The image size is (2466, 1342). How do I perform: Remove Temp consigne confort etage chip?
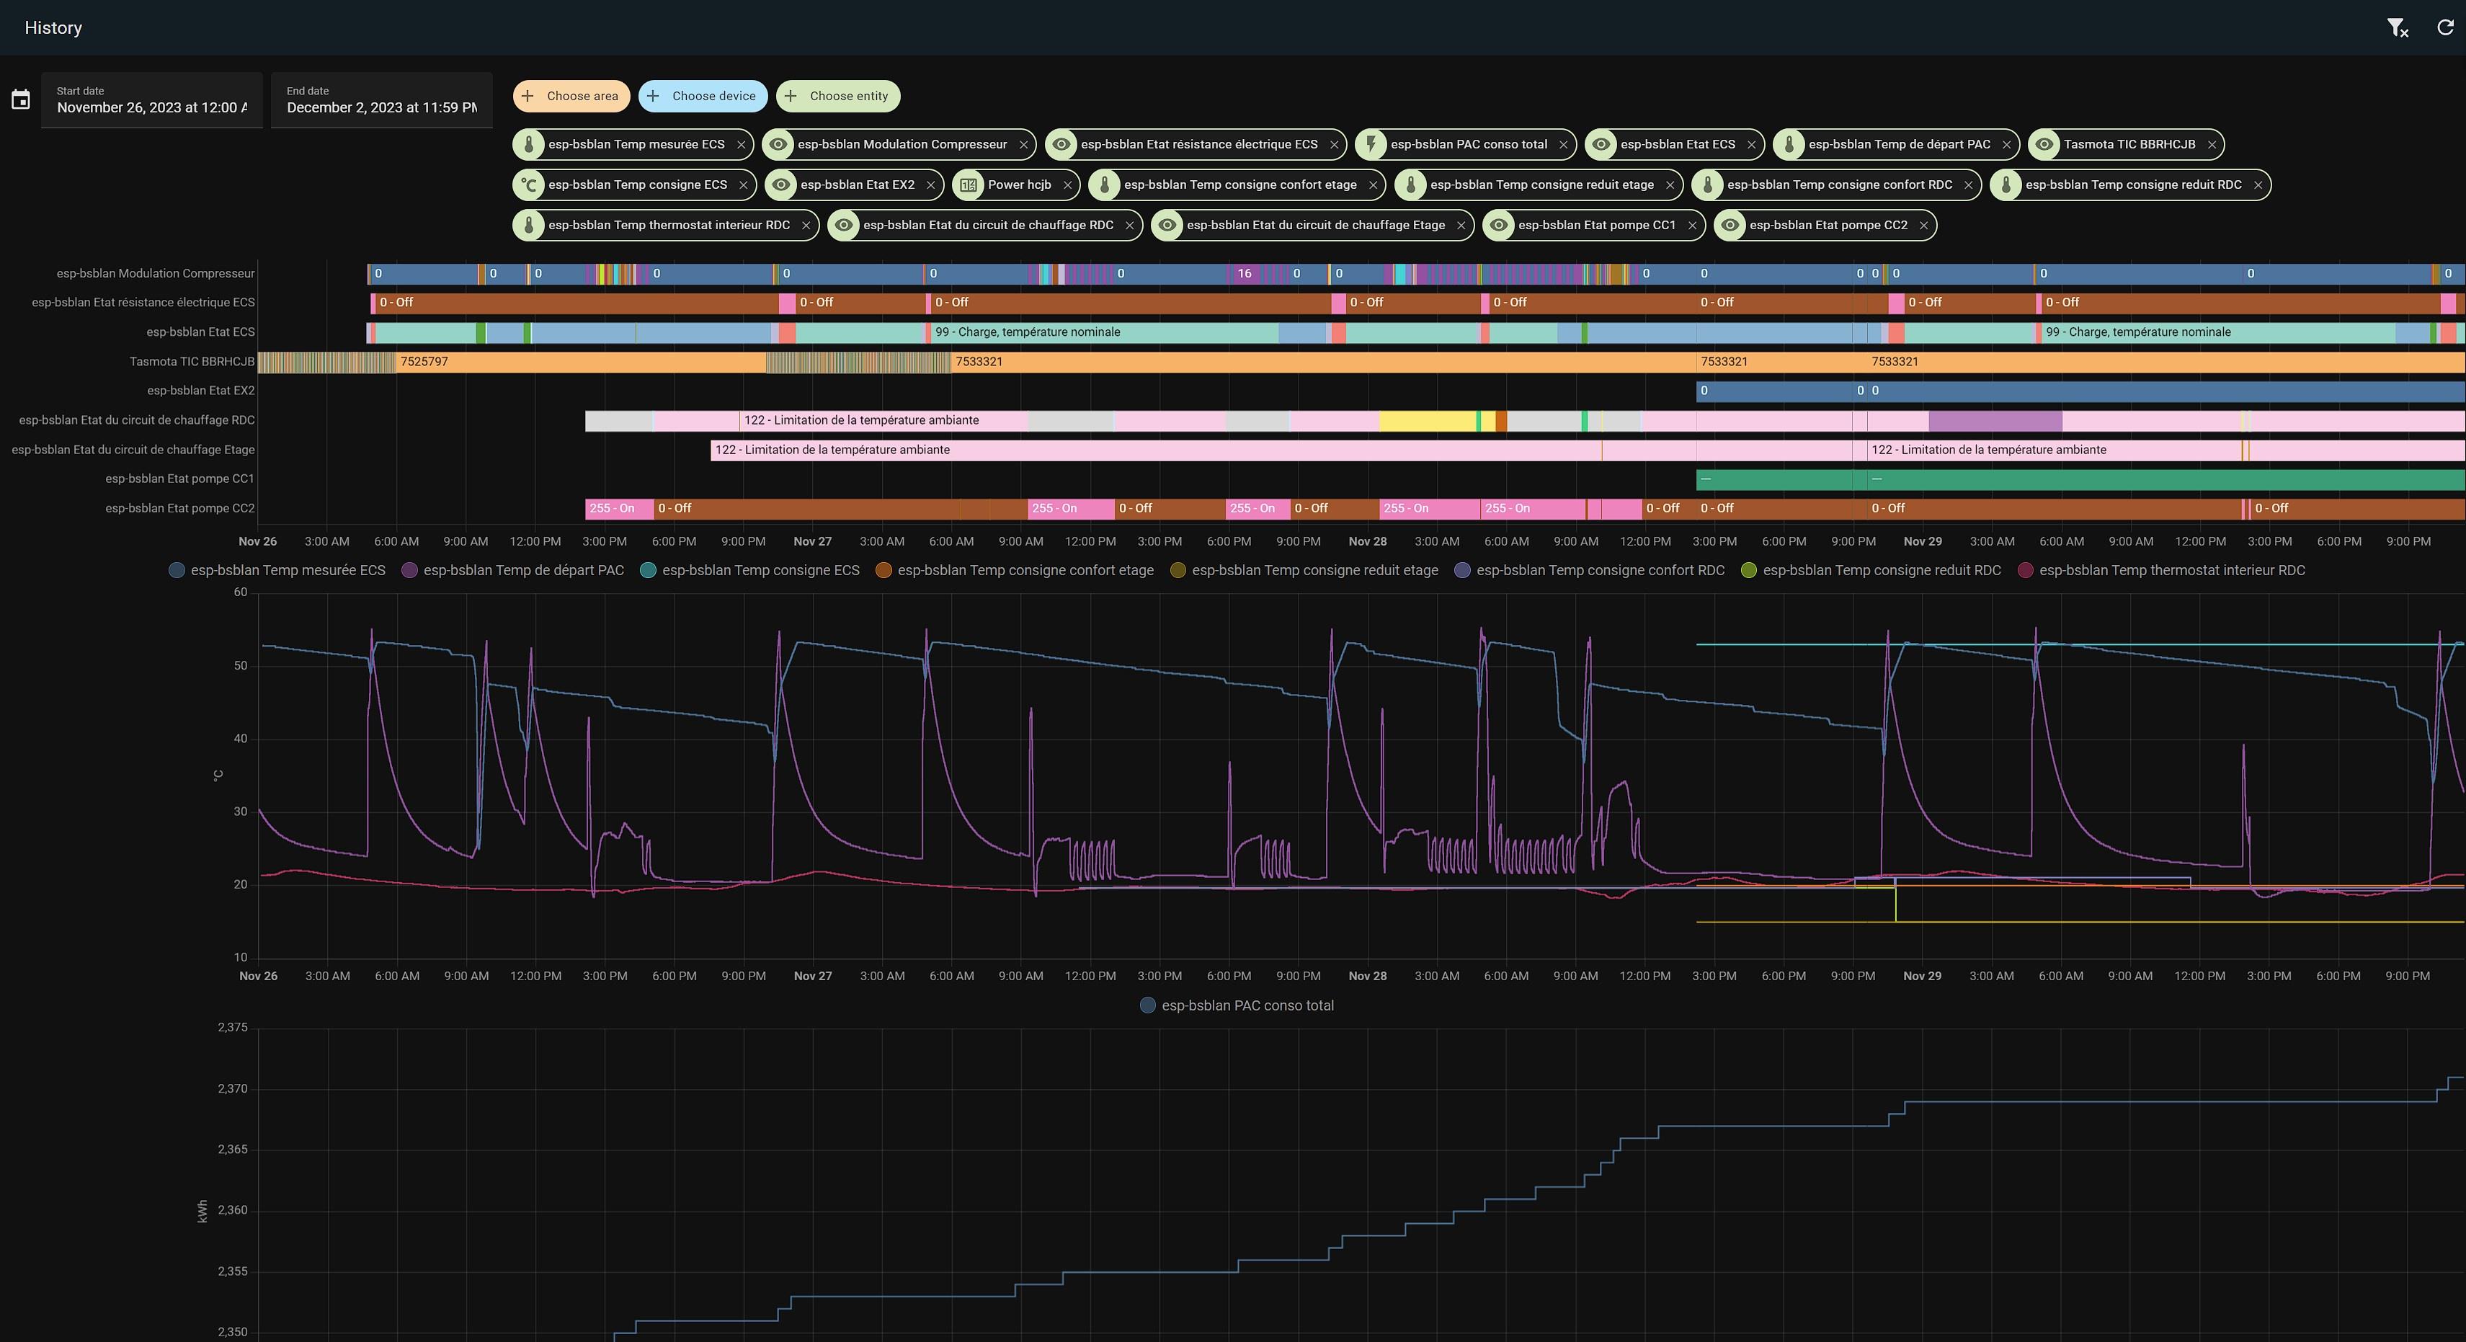point(1373,185)
